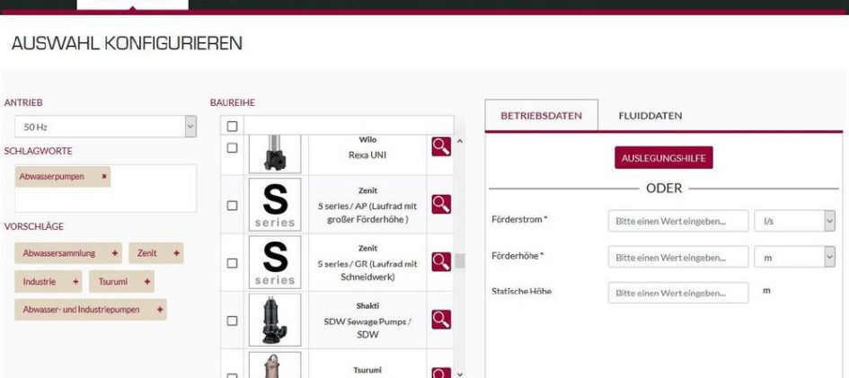Add the Industrie suggestion tag
The height and width of the screenshot is (378, 849).
[x=75, y=282]
